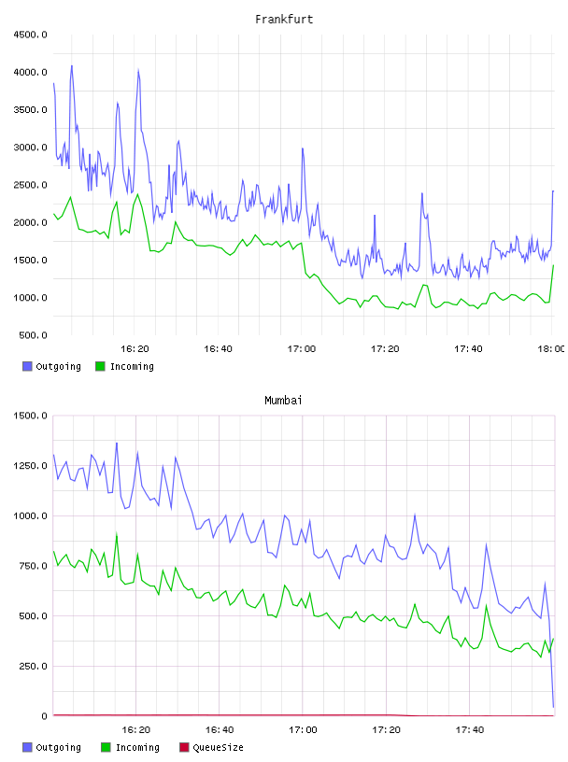The image size is (568, 762).
Task: Click the blue Outgoing swatch in the Frankfurt legend
Action: pos(27,366)
